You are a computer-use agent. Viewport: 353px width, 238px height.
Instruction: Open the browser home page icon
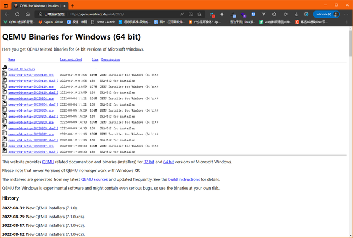pos(28,14)
